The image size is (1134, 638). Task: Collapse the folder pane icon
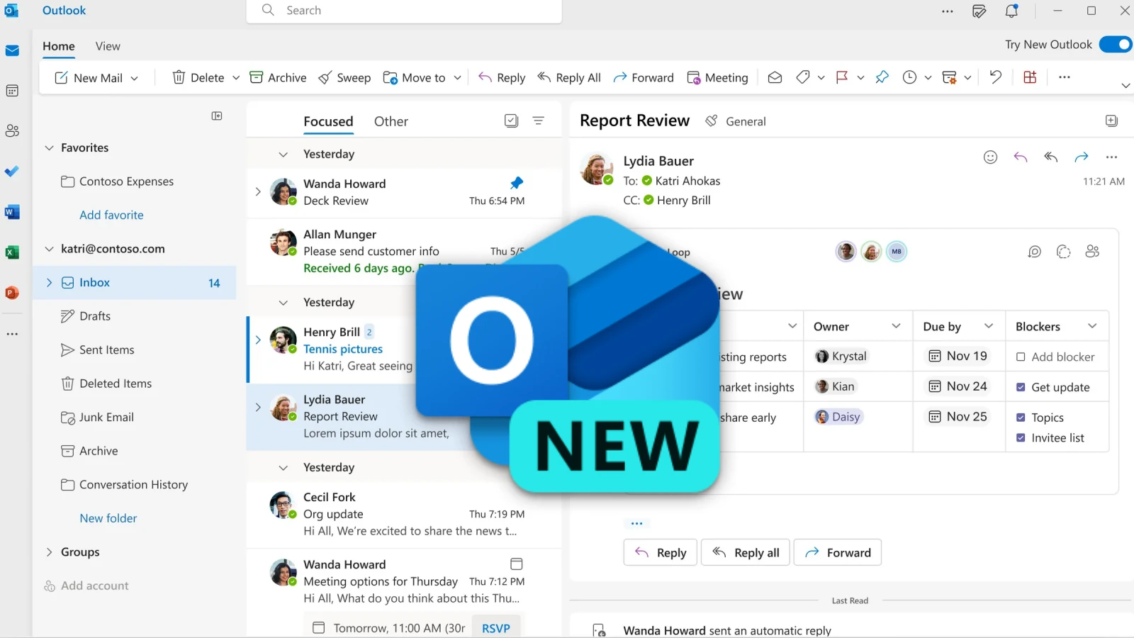217,116
